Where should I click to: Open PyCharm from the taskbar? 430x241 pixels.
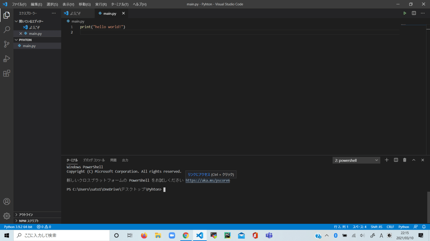pyautogui.click(x=227, y=235)
